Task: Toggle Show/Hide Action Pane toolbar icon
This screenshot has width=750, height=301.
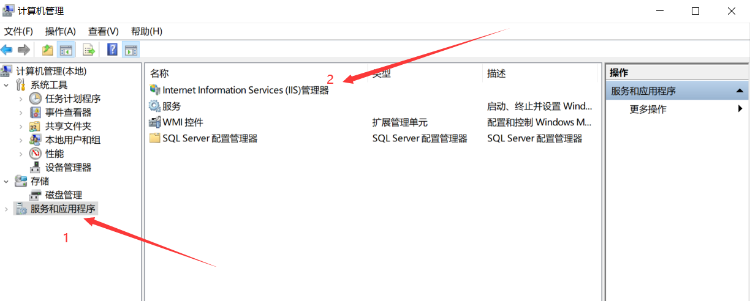Action: pos(131,50)
